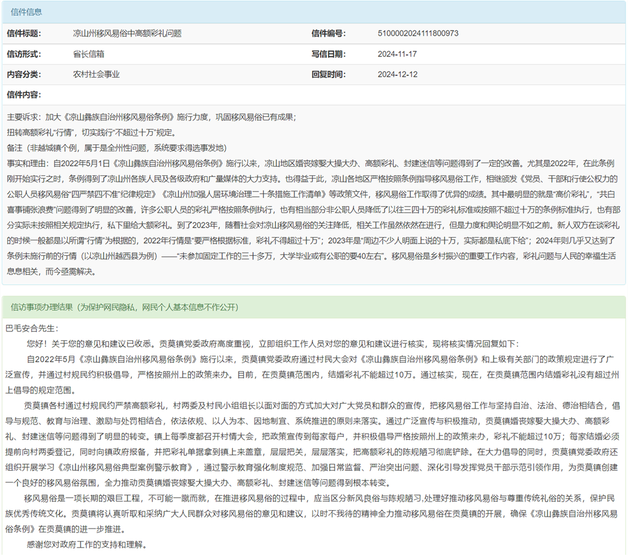Click the 内容分类 field label
Image resolution: width=628 pixels, height=555 pixels.
pyautogui.click(x=24, y=74)
